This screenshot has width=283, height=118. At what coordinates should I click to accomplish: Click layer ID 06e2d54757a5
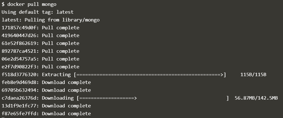(20, 59)
